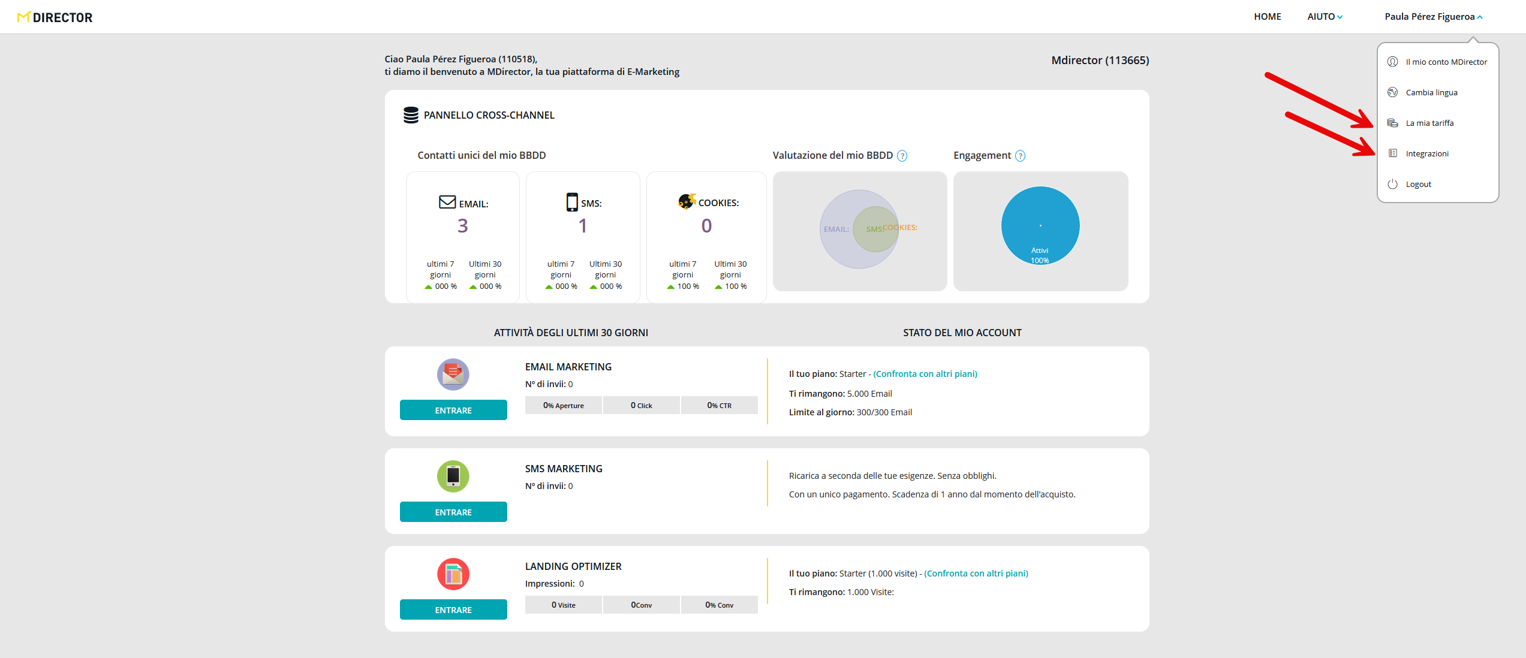Click the help icon next to Engagement
1526x658 pixels.
(1020, 156)
